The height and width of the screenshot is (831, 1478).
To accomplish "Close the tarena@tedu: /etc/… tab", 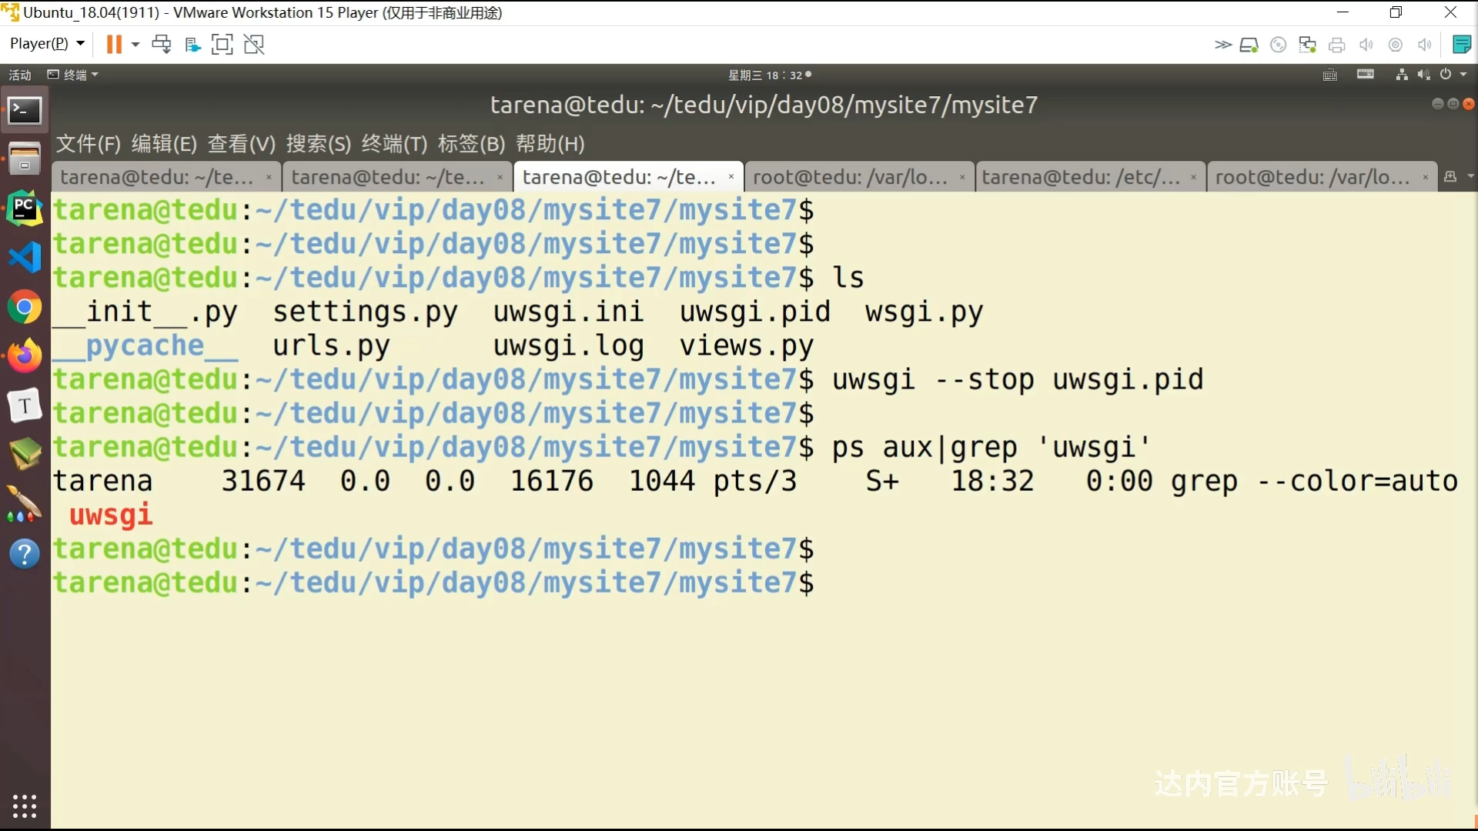I will [x=1193, y=177].
